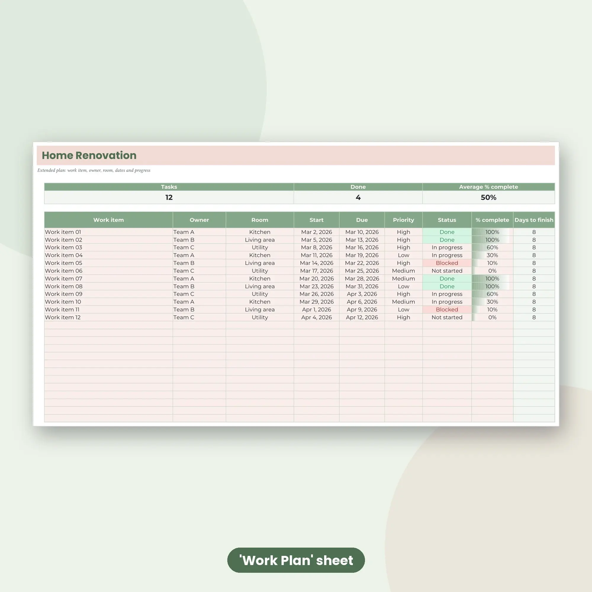
Task: Open the Blocked status of Work item 11
Action: click(x=447, y=310)
